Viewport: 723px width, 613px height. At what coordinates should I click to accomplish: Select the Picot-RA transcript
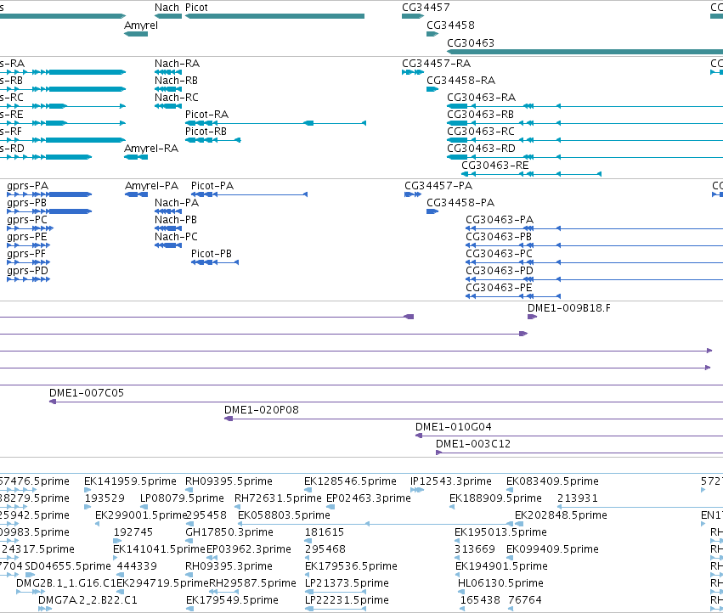click(276, 123)
